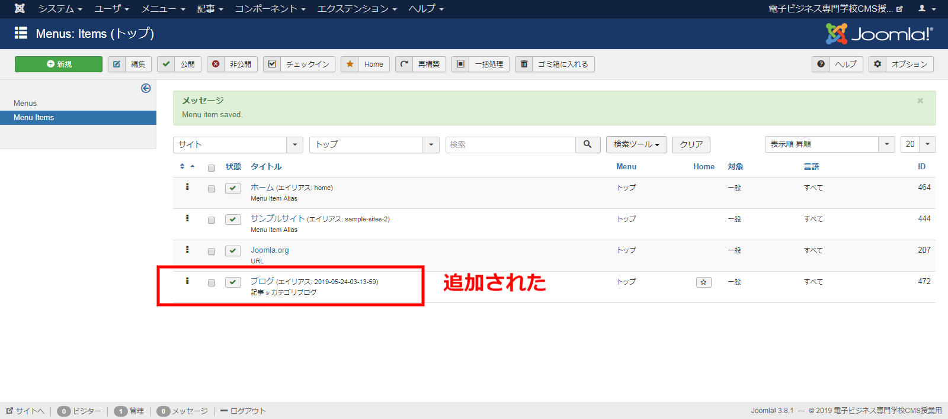Click the search magnifier button
Screen dimensions: 948x419
pos(588,144)
